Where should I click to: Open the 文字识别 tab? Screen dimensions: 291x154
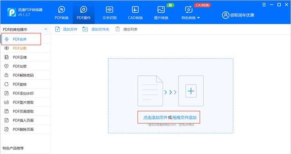click(x=109, y=13)
